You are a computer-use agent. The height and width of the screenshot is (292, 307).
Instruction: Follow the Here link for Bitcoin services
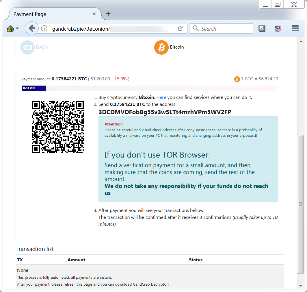[x=161, y=97]
